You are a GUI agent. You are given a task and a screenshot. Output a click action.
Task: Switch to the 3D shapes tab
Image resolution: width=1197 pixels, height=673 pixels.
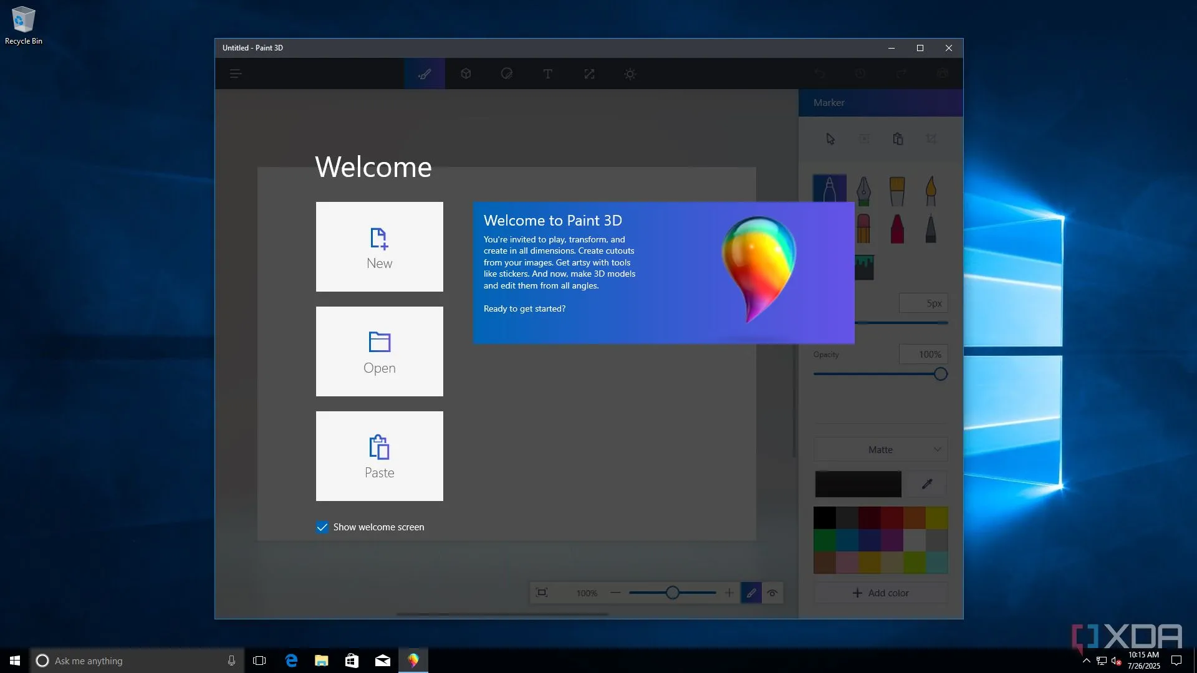pyautogui.click(x=466, y=74)
